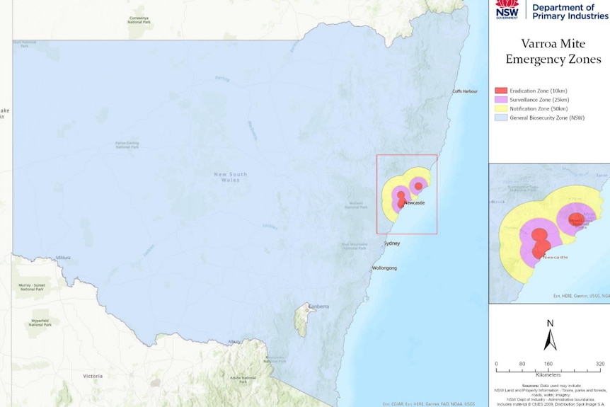This screenshot has width=610, height=407.
Task: Click the Wollongong label on the map
Action: pyautogui.click(x=384, y=268)
